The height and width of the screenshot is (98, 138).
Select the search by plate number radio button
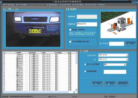85,71
